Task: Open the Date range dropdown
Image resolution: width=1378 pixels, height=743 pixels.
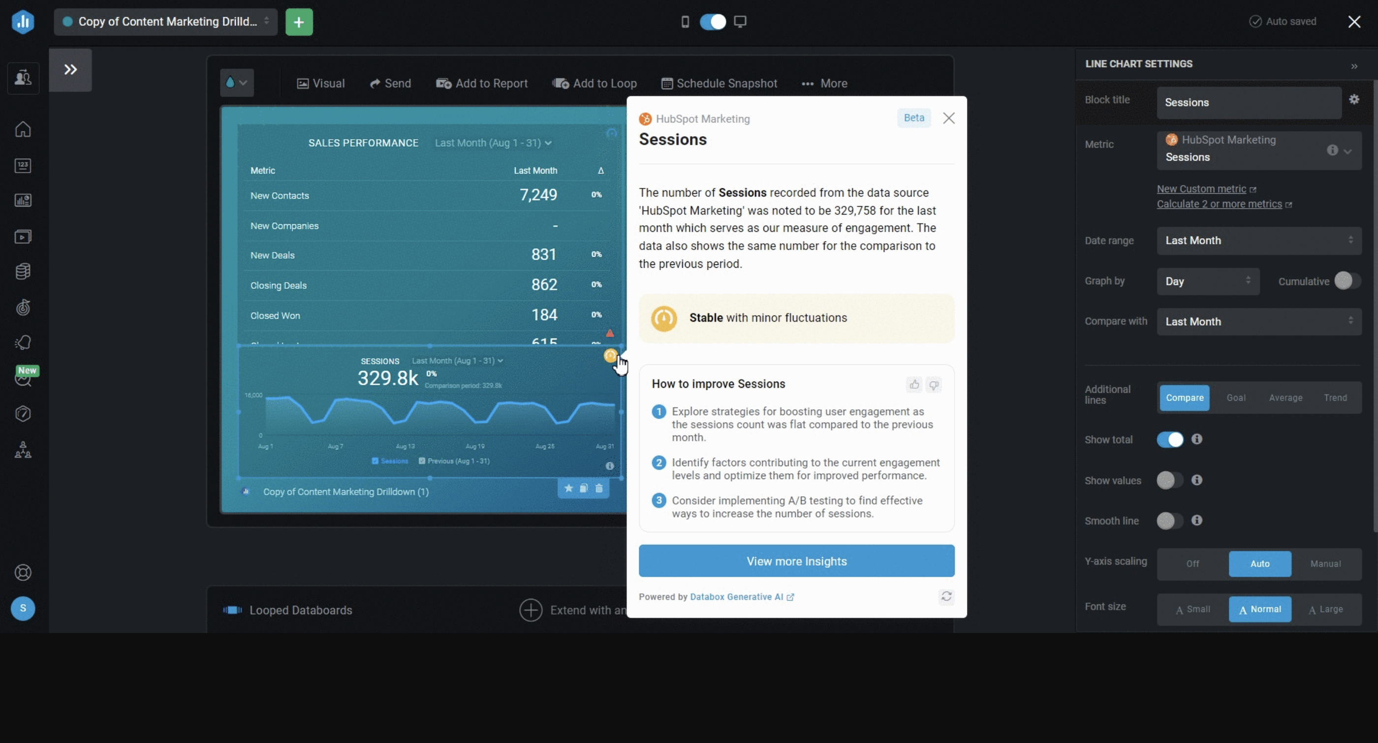Action: 1259,241
